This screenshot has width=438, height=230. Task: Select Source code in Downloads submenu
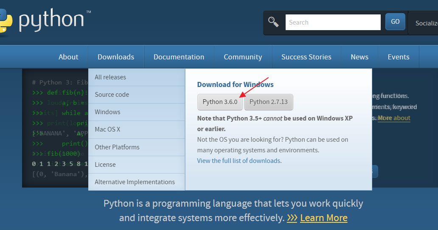click(137, 95)
